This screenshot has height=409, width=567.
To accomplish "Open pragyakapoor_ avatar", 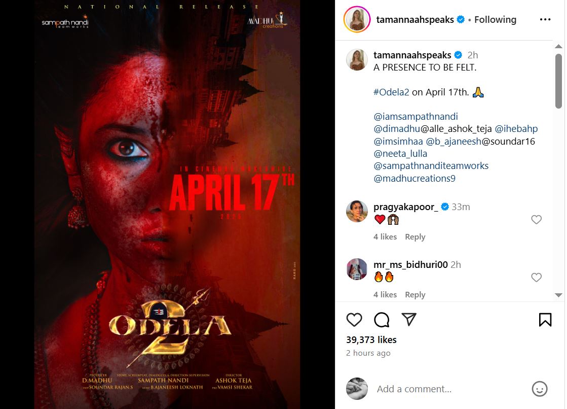I will click(357, 211).
